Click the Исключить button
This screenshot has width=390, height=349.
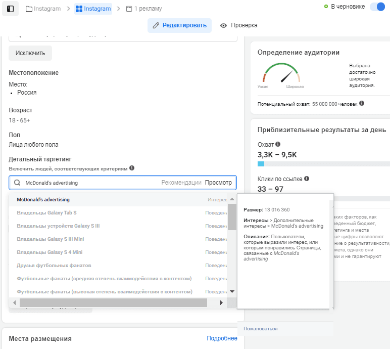pyautogui.click(x=30, y=53)
